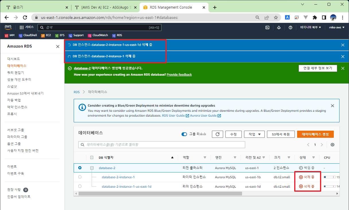Open EFS bookmark shortcut
The width and height of the screenshot is (349, 210).
[60, 35]
